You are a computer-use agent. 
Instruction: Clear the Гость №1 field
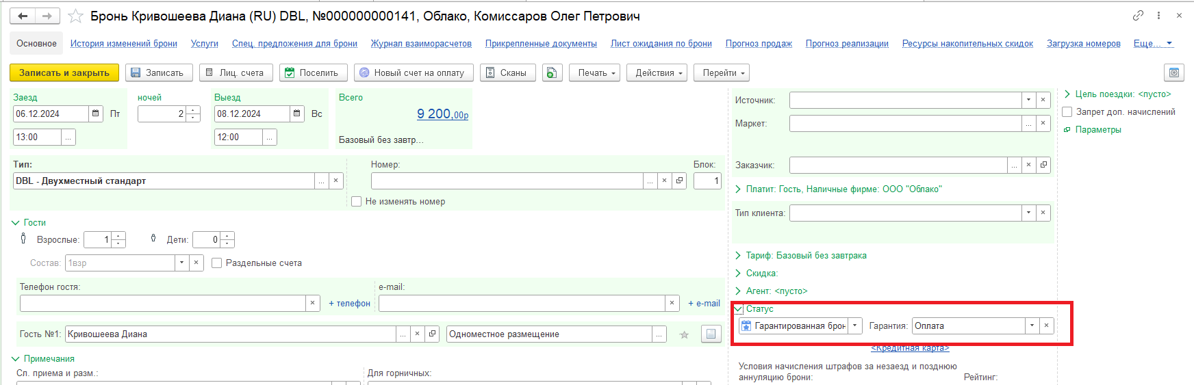pos(417,334)
